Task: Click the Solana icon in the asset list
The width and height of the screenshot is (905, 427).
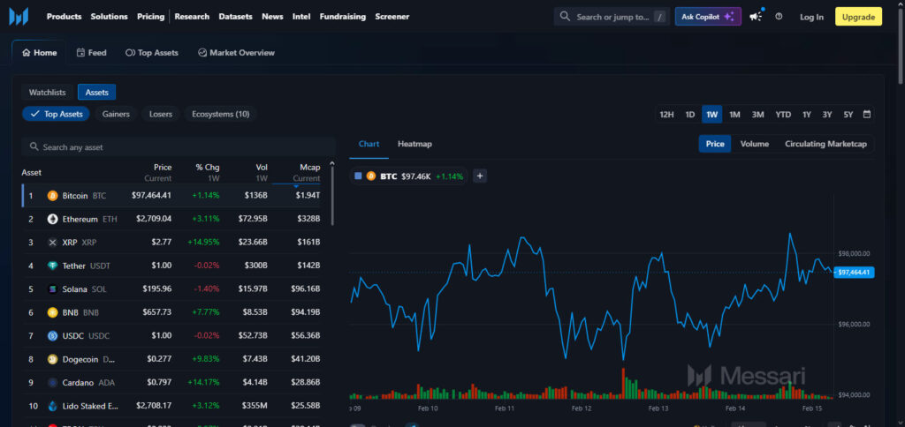Action: (52, 289)
